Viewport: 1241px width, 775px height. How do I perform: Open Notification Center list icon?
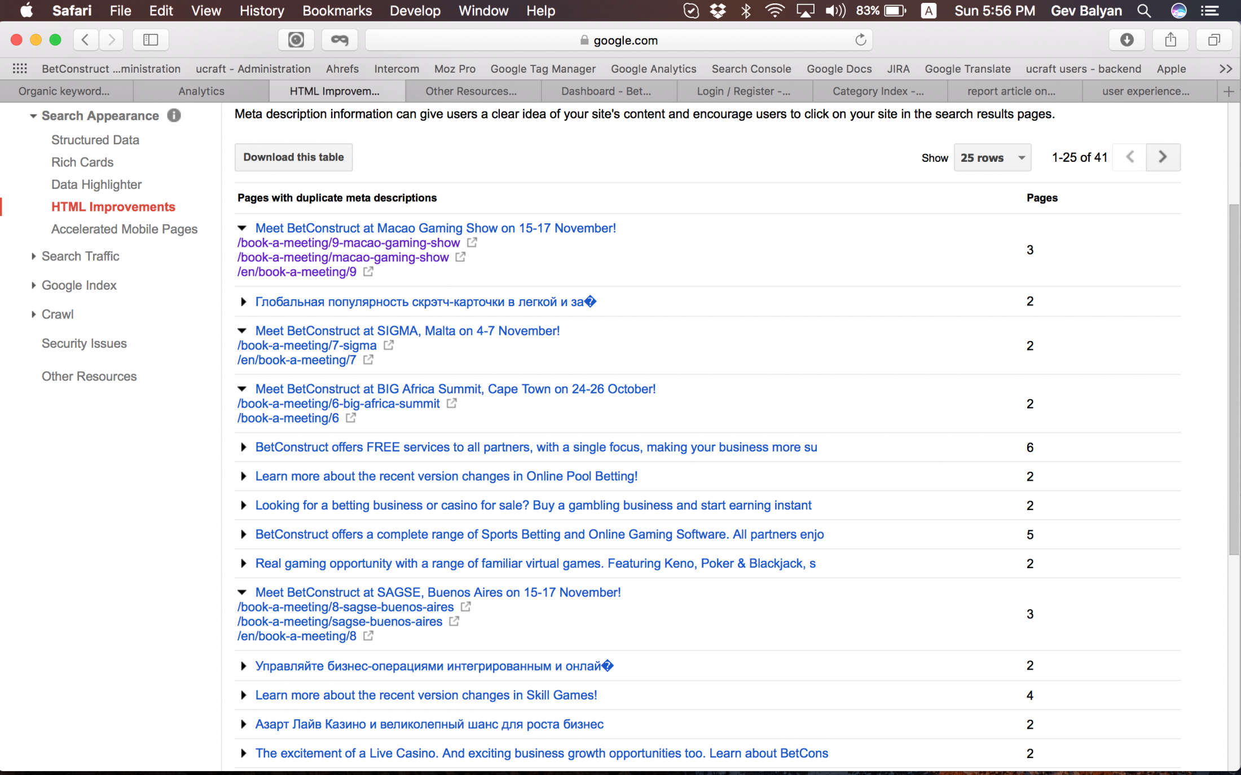(1209, 11)
